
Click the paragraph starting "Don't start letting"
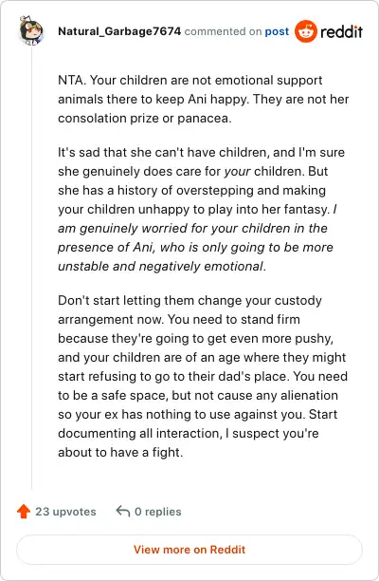click(203, 376)
